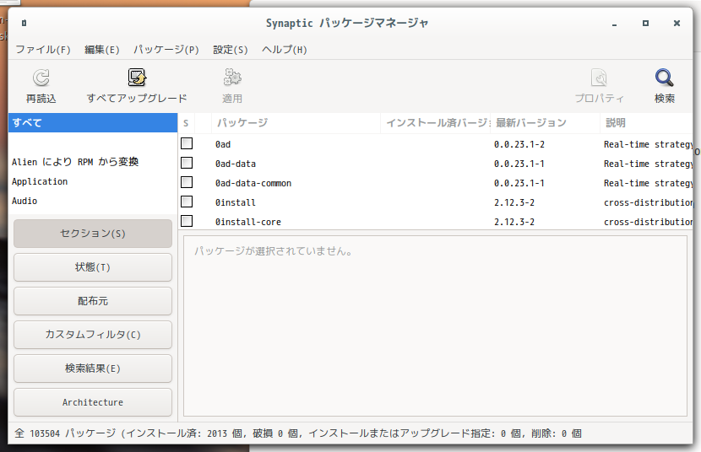Open the 検索 (Search) magnifier icon
This screenshot has height=452, width=701.
(665, 78)
